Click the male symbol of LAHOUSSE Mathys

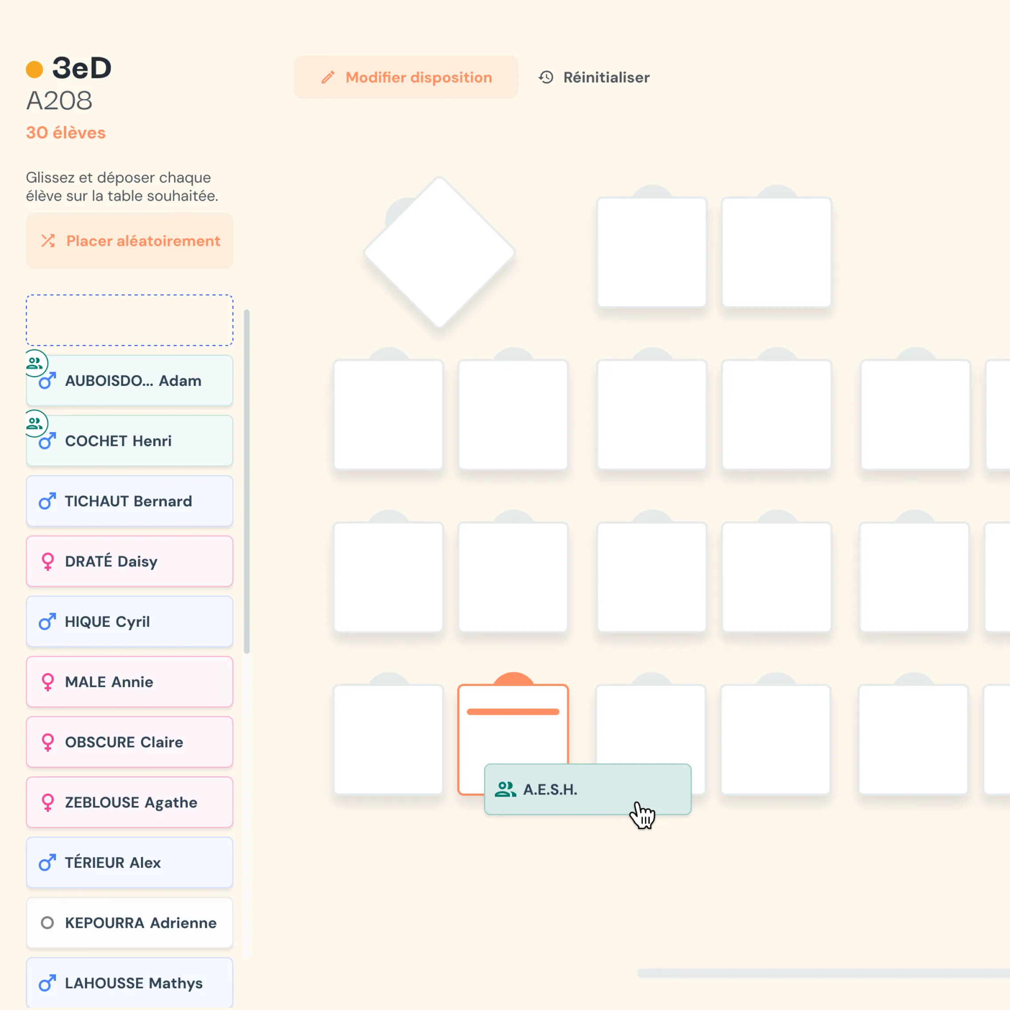click(x=47, y=983)
